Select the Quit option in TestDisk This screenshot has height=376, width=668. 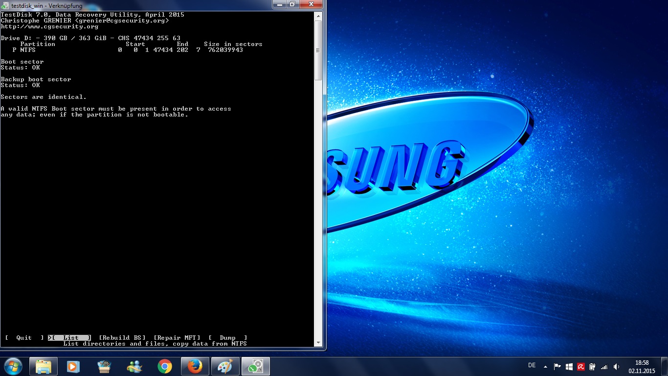[24, 338]
